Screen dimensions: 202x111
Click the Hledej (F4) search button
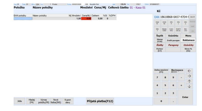tap(32, 101)
